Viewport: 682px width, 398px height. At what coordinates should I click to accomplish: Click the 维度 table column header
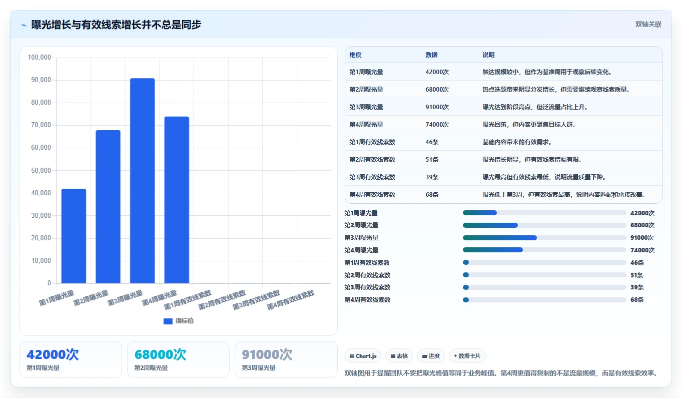coord(355,55)
